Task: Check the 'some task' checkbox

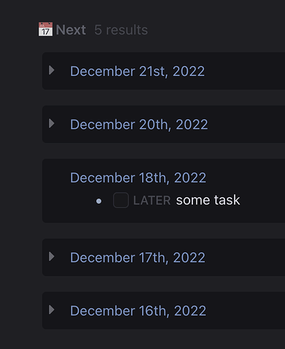Action: (x=121, y=200)
